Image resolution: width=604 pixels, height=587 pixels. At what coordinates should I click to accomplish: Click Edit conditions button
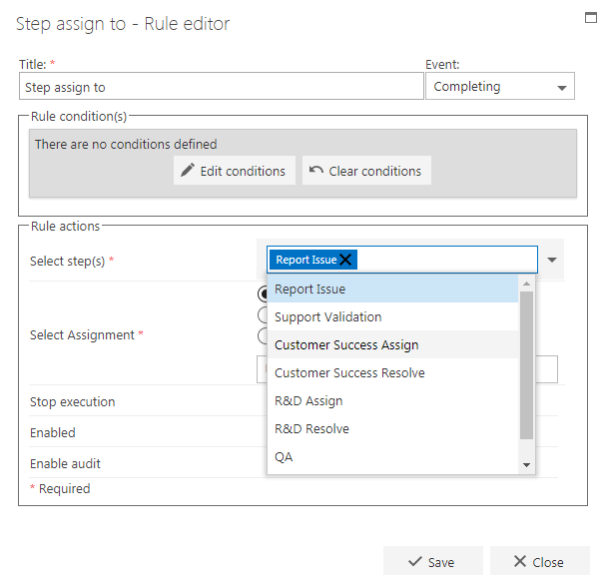click(x=235, y=171)
